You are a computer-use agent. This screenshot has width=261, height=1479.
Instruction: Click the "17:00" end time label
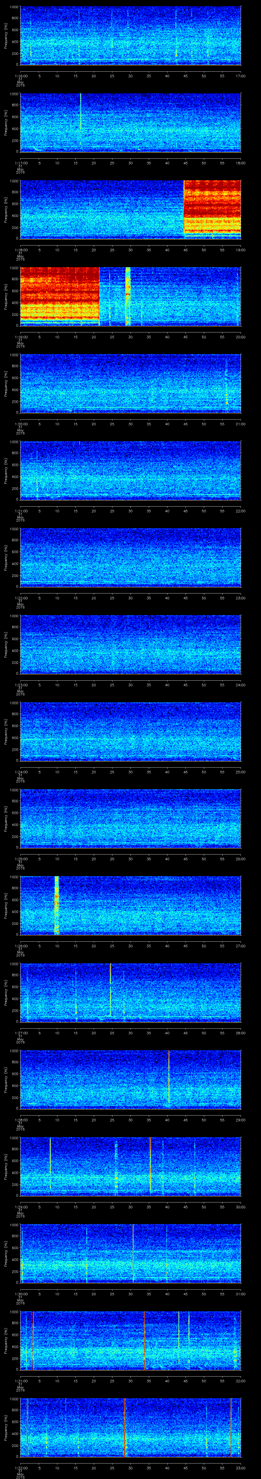pyautogui.click(x=240, y=76)
